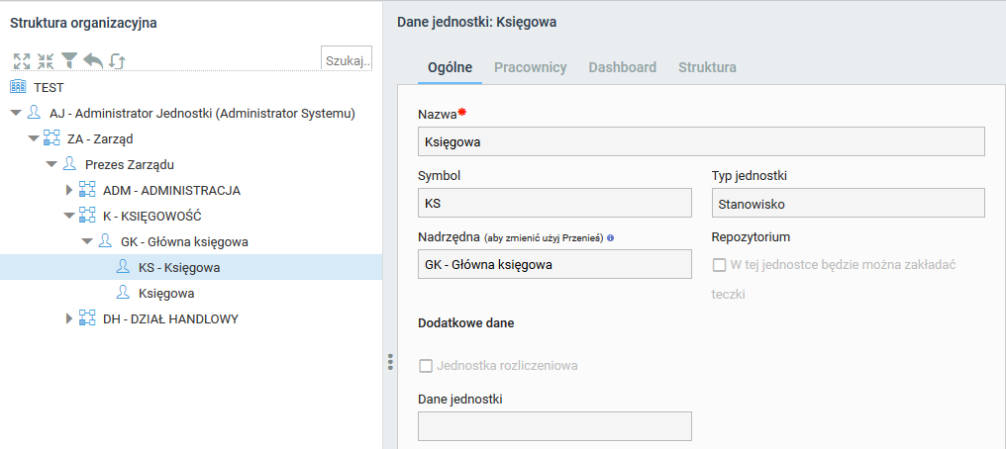Select the Księgowa item without symbol
The height and width of the screenshot is (449, 1006).
click(166, 293)
